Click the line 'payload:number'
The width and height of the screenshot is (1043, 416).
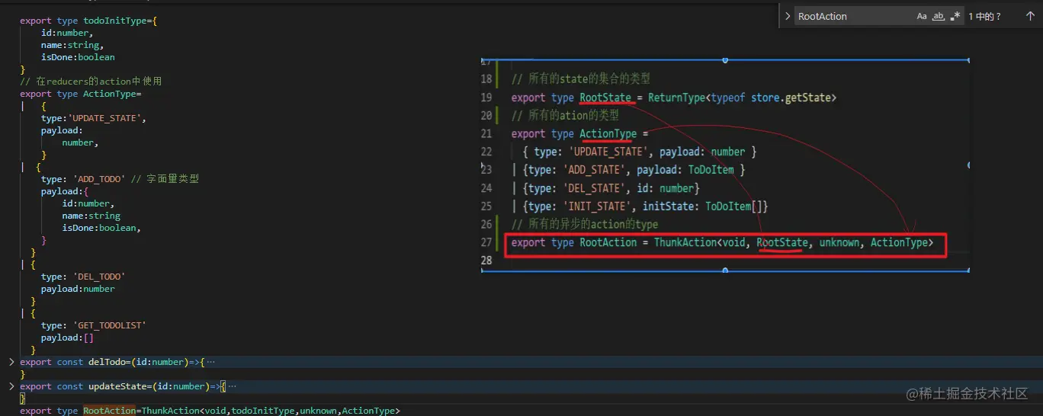78,289
